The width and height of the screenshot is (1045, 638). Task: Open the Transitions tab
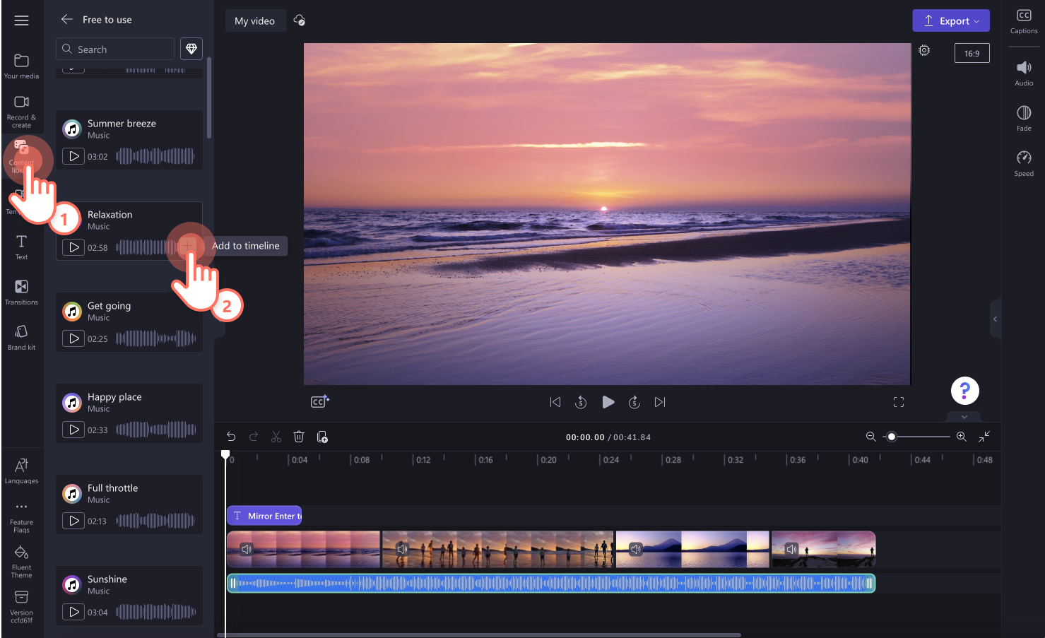pos(22,293)
